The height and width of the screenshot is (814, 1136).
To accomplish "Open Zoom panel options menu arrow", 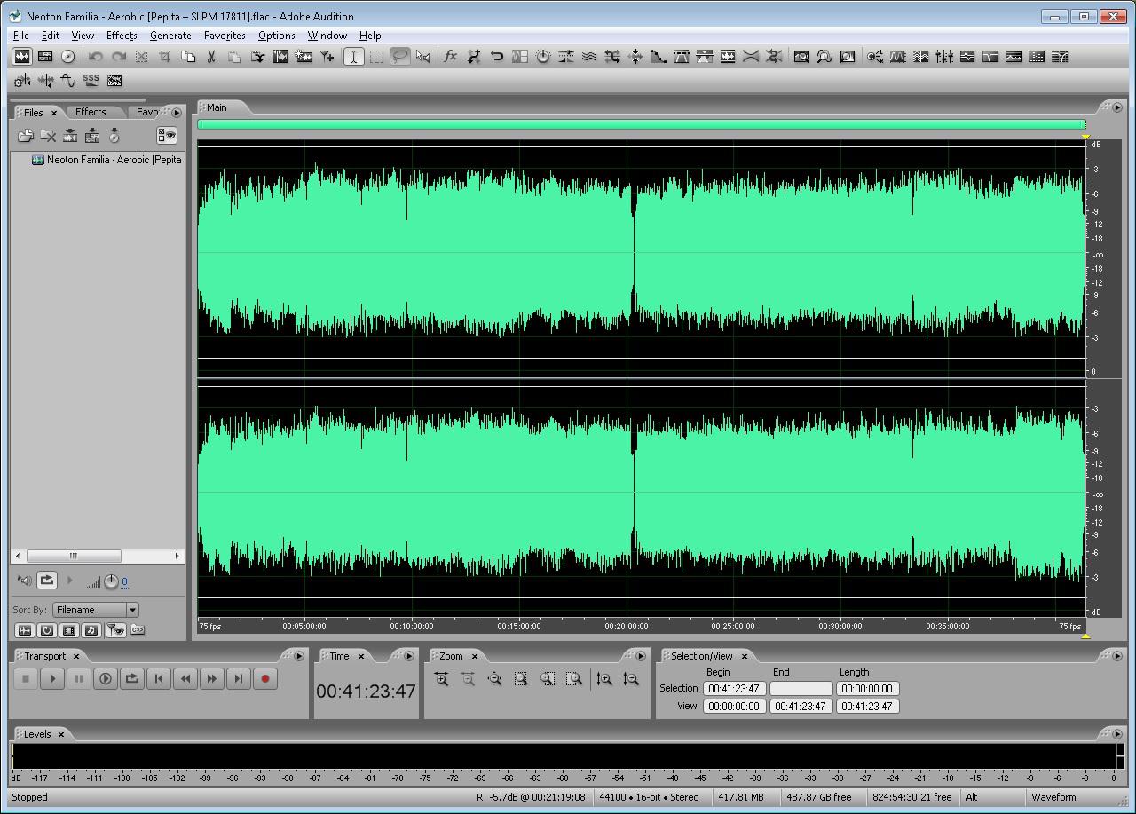I will (641, 657).
